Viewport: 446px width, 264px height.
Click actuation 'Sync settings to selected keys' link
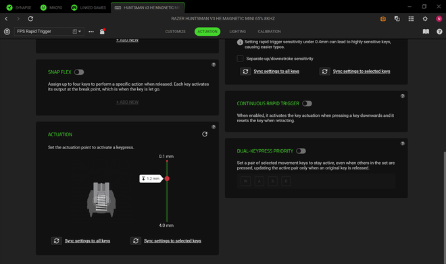[172, 240]
